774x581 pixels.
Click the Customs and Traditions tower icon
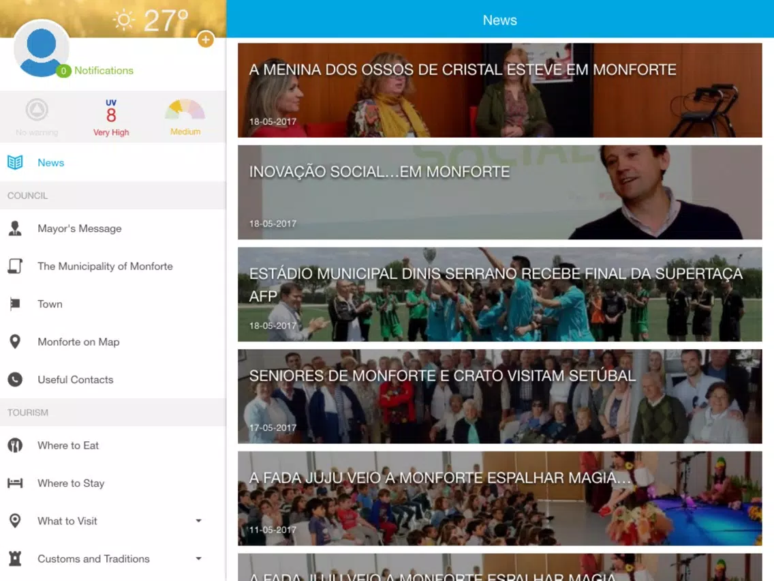click(x=15, y=558)
